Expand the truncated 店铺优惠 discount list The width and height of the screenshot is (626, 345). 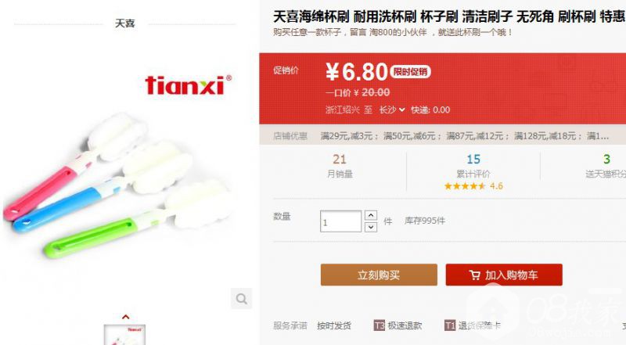point(598,136)
